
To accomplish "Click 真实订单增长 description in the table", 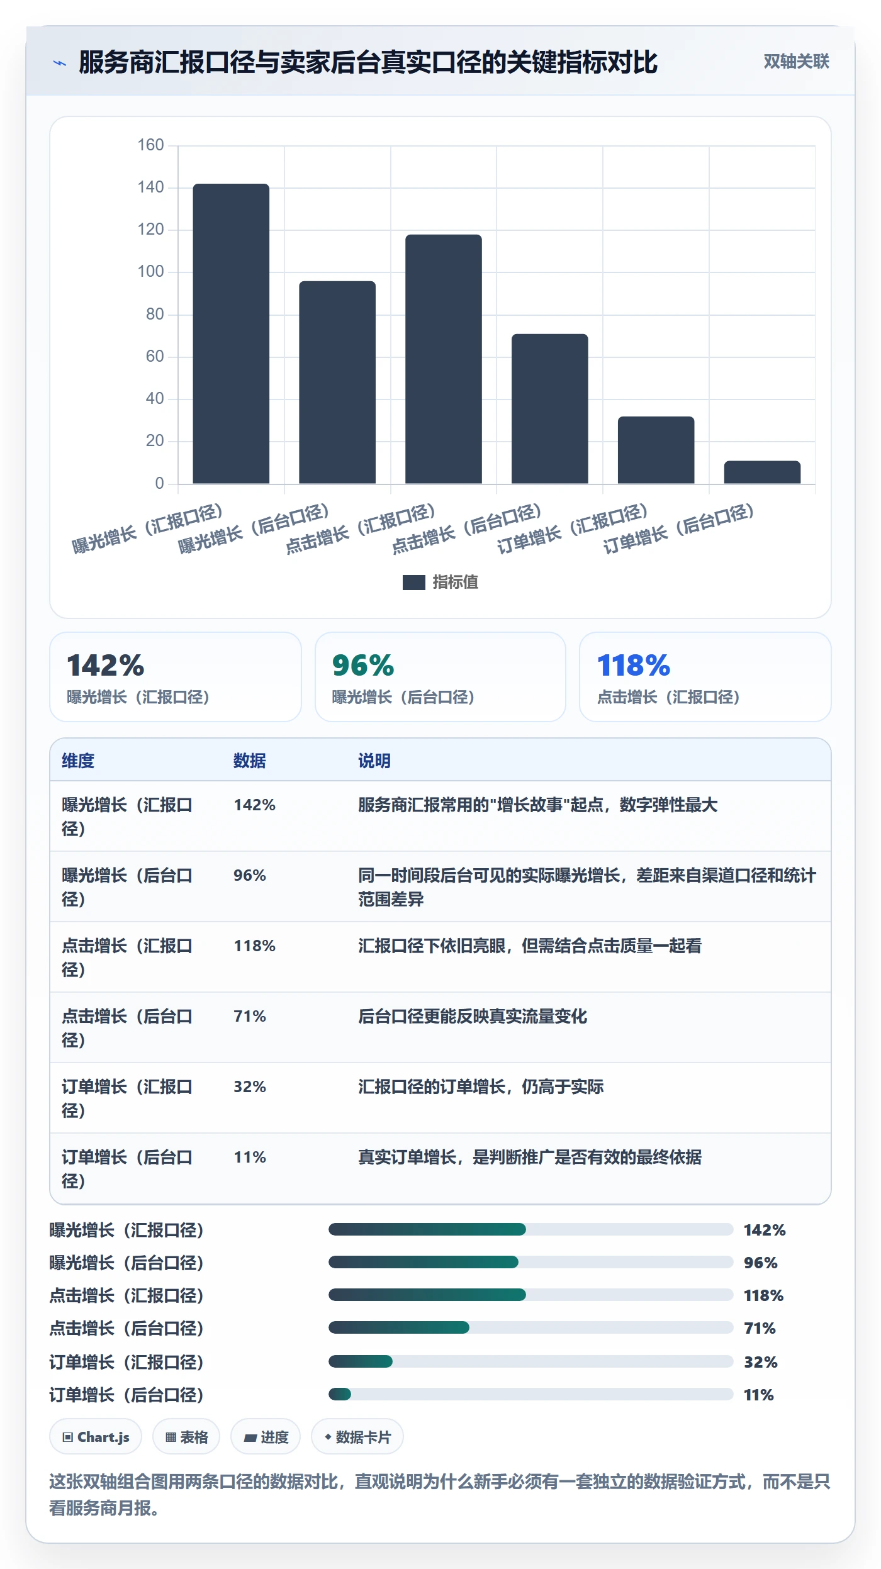I will click(530, 1158).
